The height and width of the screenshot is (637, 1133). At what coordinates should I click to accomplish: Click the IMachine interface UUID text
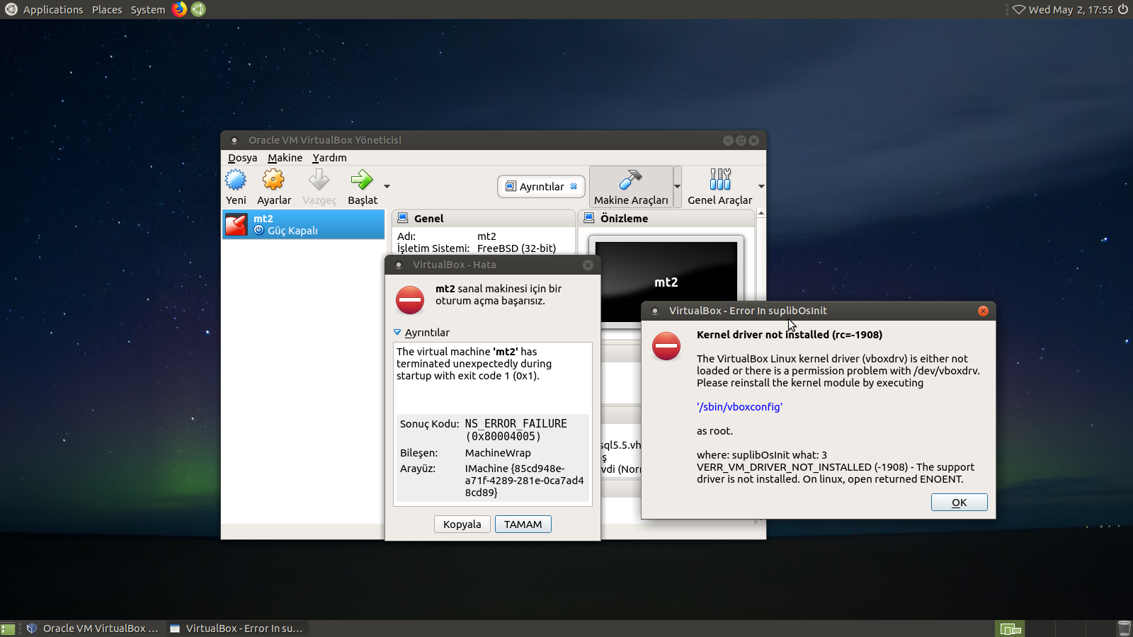pos(525,481)
